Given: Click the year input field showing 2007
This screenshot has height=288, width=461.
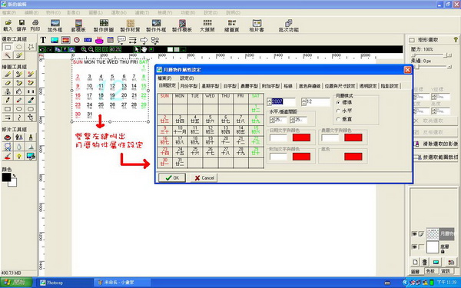Looking at the screenshot, I should pyautogui.click(x=283, y=102).
